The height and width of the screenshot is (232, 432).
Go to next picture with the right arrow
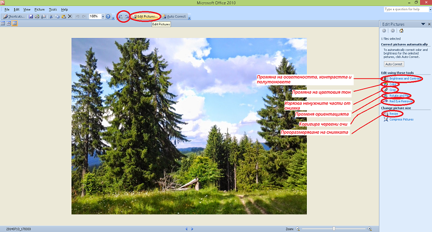pyautogui.click(x=192, y=229)
